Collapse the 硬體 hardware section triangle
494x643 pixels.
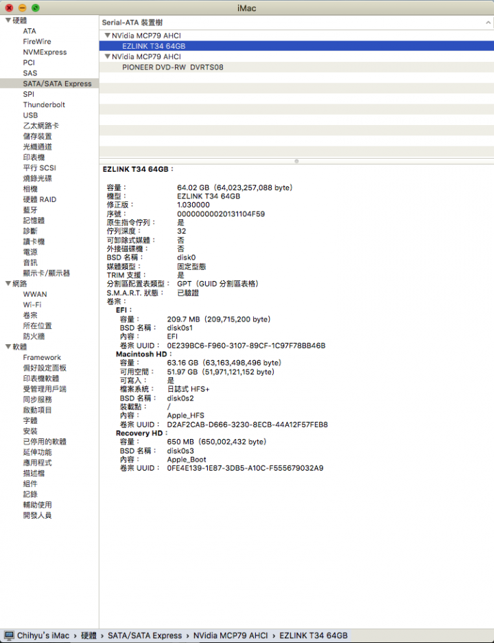pos(8,20)
